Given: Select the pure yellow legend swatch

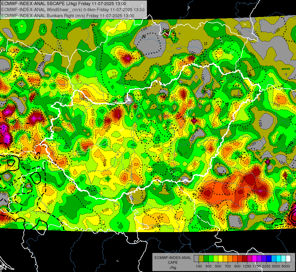Looking at the screenshot, I should coord(220,259).
